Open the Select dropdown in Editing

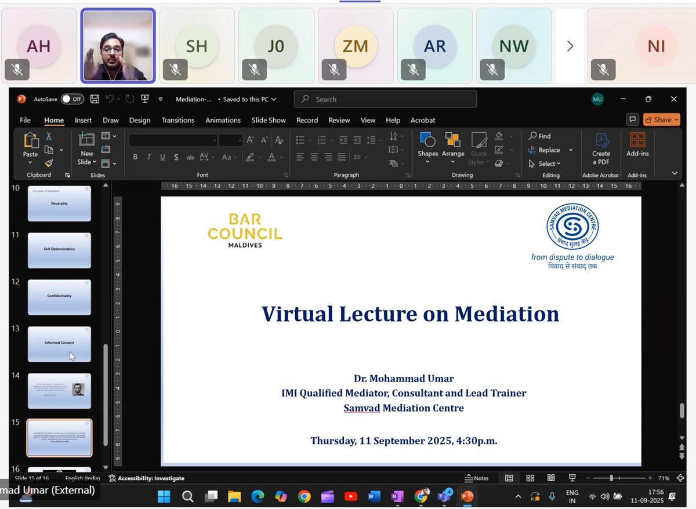tap(545, 163)
